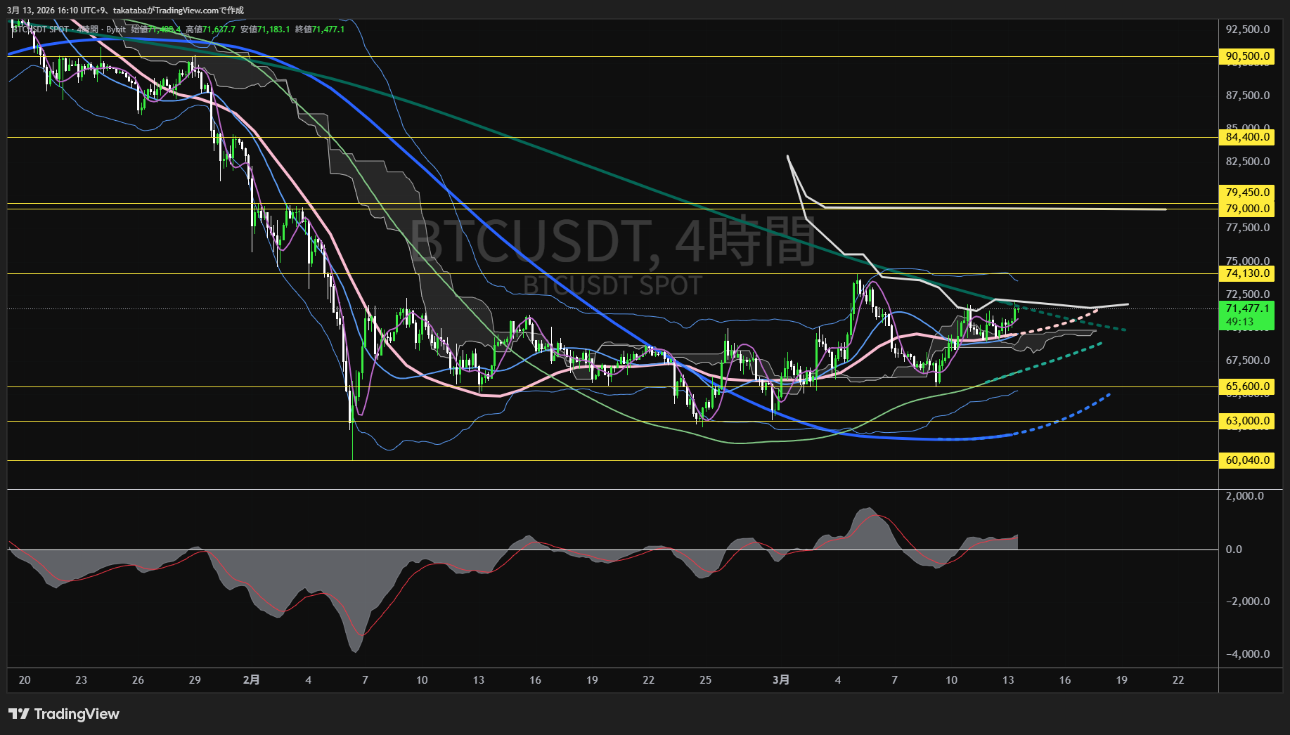Click the 63,000.0 price level label

pyautogui.click(x=1246, y=421)
